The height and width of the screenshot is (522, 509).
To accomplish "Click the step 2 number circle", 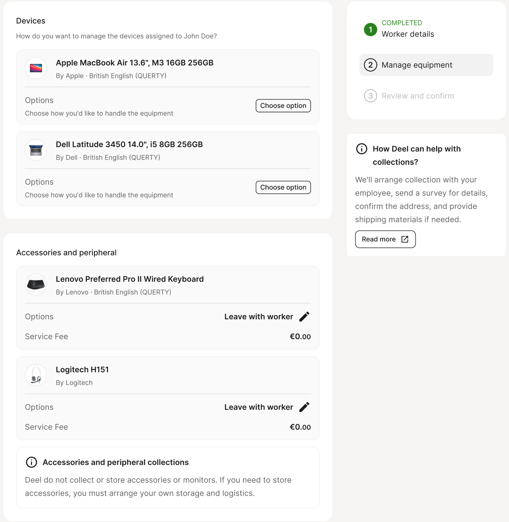I will tap(370, 65).
